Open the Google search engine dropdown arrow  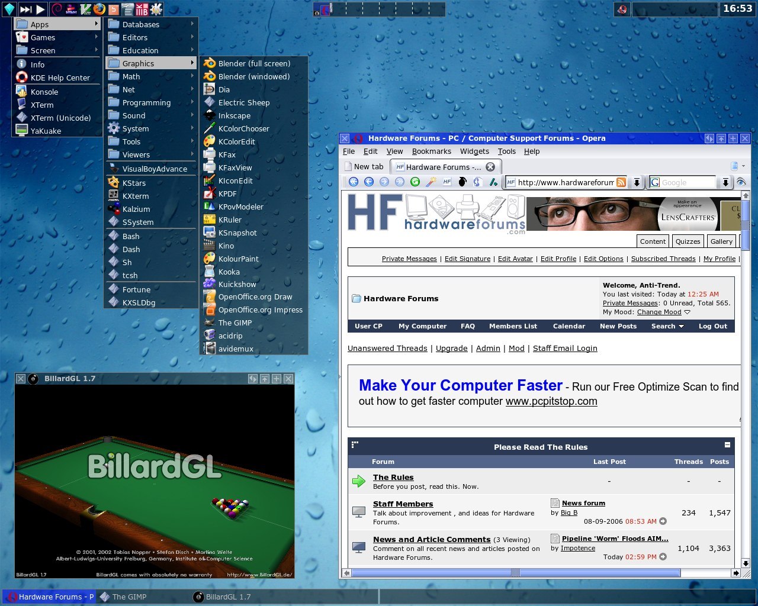(725, 182)
